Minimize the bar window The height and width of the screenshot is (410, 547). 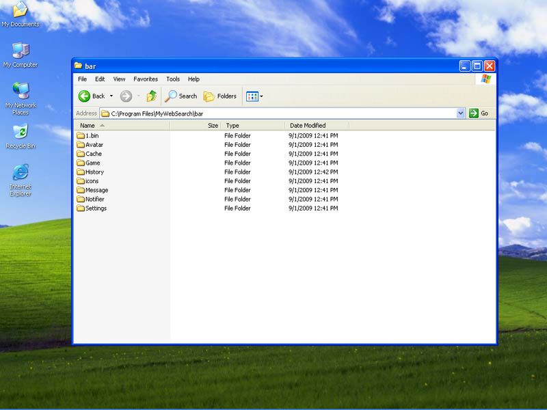tap(464, 66)
